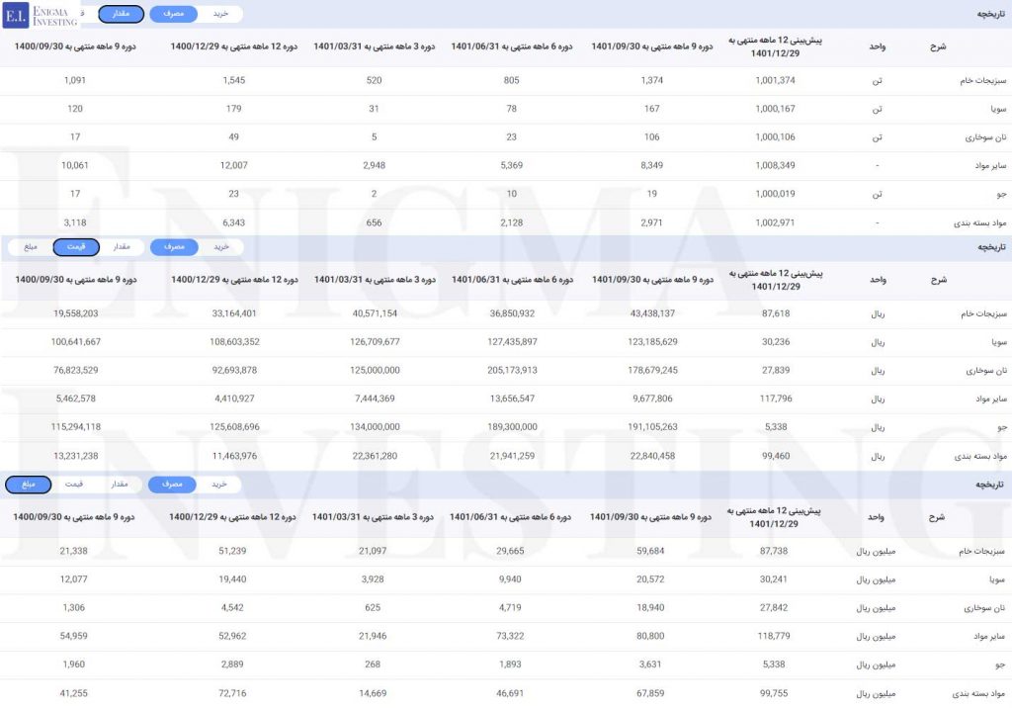Choose مبلغ option in middle table
This screenshot has height=708, width=1012.
(x=30, y=247)
